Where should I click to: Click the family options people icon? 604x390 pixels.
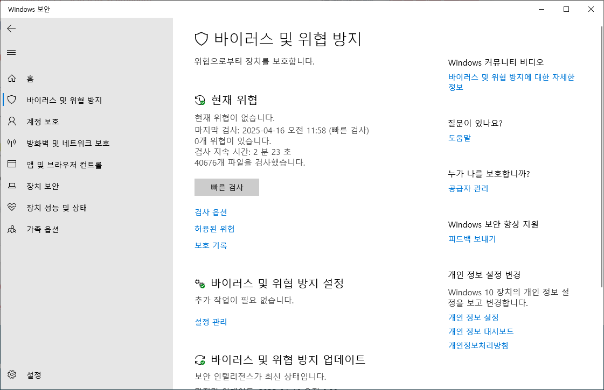click(x=12, y=229)
